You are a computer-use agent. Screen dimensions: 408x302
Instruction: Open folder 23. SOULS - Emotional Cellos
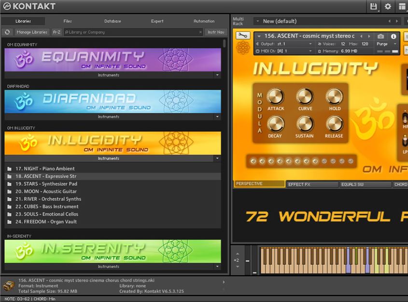pyautogui.click(x=113, y=214)
